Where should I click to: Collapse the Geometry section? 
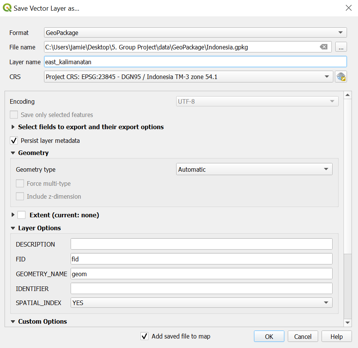tap(13, 153)
